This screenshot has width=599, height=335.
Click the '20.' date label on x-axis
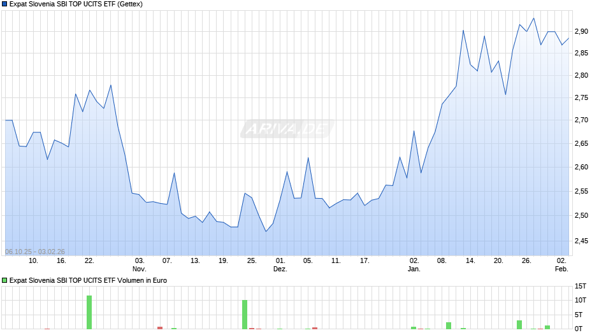[x=498, y=261]
